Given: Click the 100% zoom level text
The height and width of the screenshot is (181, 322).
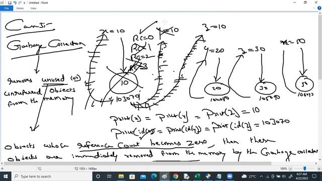Looking at the screenshot, I should click(283, 168).
